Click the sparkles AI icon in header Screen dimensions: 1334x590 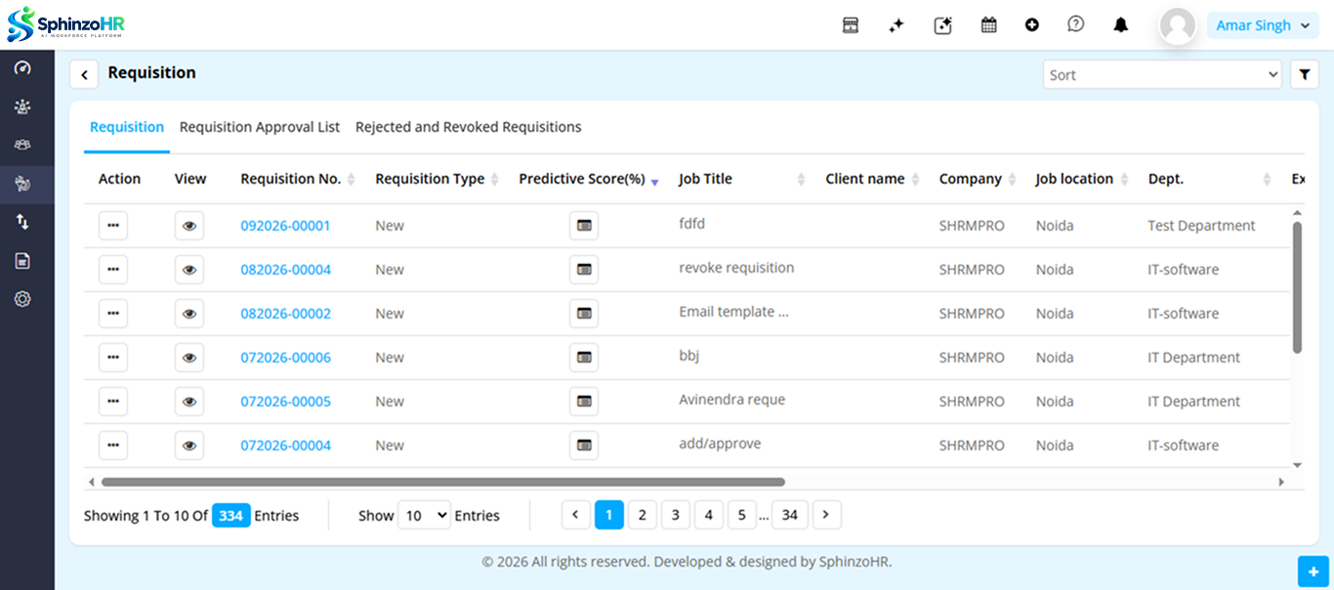(x=896, y=25)
